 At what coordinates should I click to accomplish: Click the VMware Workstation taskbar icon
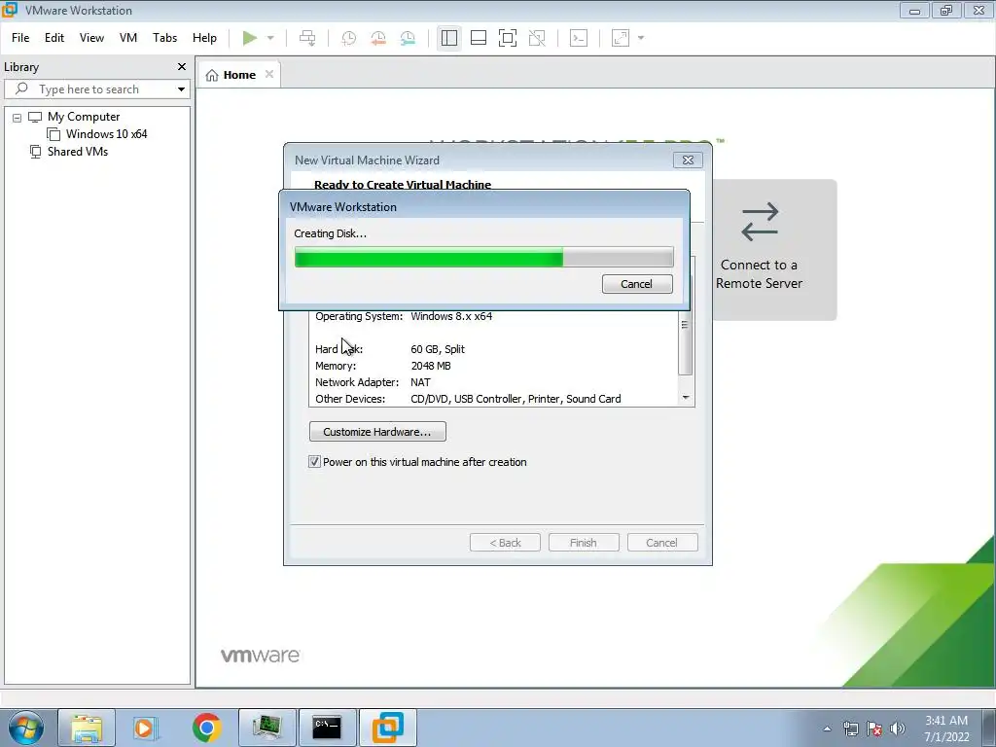click(x=388, y=728)
